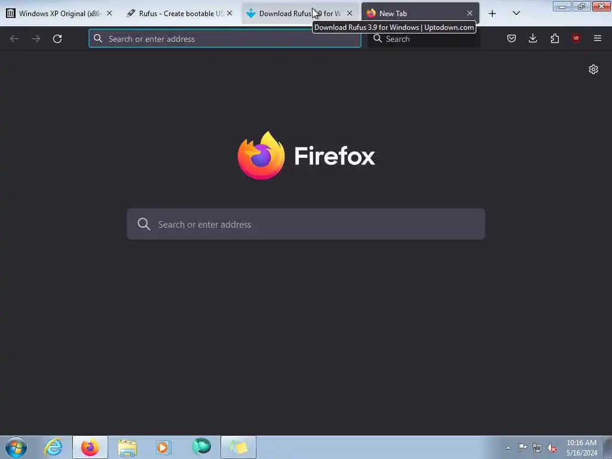
Task: Go forward one page
Action: [36, 39]
